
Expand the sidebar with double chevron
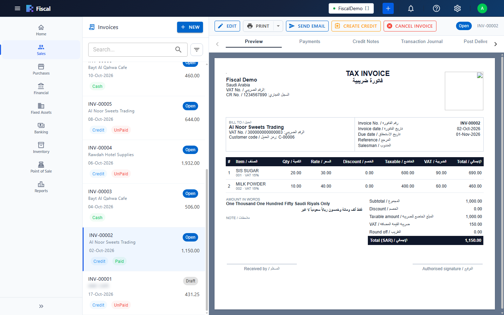click(41, 306)
